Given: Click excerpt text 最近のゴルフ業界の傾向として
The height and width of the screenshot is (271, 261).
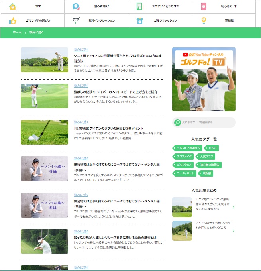Looking at the screenshot, I should 118,68.
